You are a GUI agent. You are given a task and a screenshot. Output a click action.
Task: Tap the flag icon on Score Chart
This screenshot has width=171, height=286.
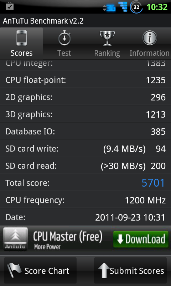click(14, 271)
